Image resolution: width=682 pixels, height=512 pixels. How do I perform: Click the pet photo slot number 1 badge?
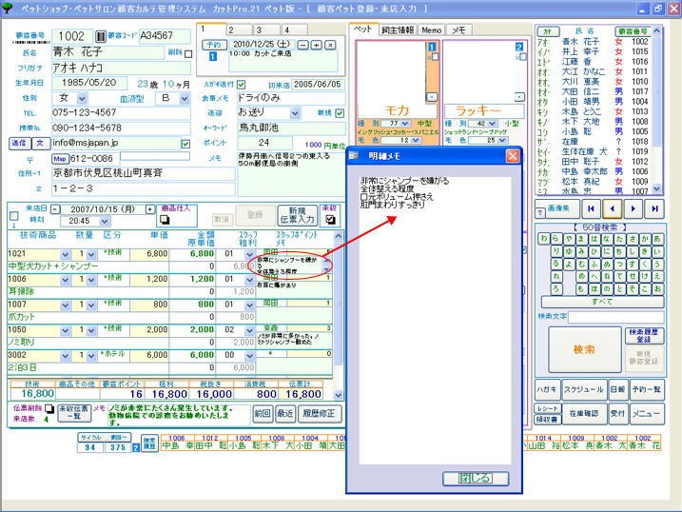point(431,47)
